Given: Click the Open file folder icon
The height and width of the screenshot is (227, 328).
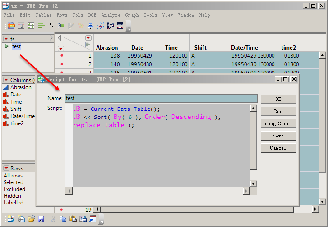Looking at the screenshot, I should [x=31, y=219].
